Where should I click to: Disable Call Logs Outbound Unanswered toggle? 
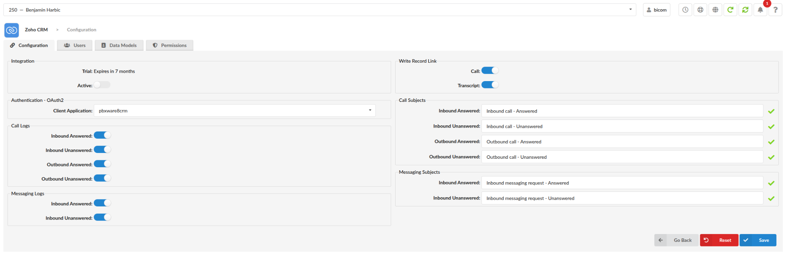tap(102, 178)
